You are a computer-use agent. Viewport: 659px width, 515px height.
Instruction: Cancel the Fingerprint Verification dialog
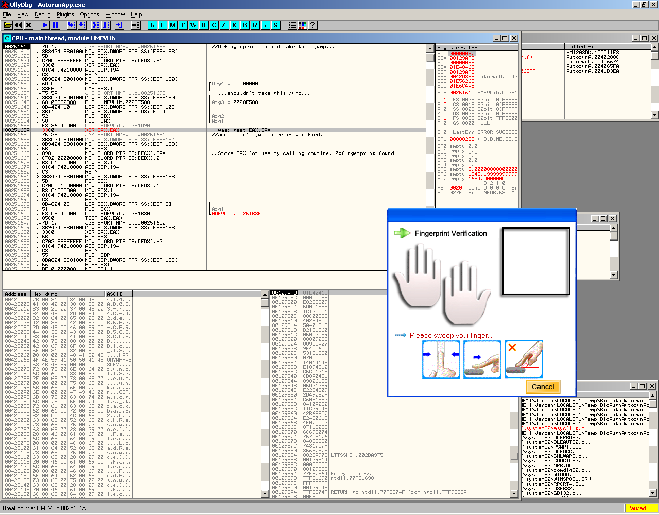[543, 387]
